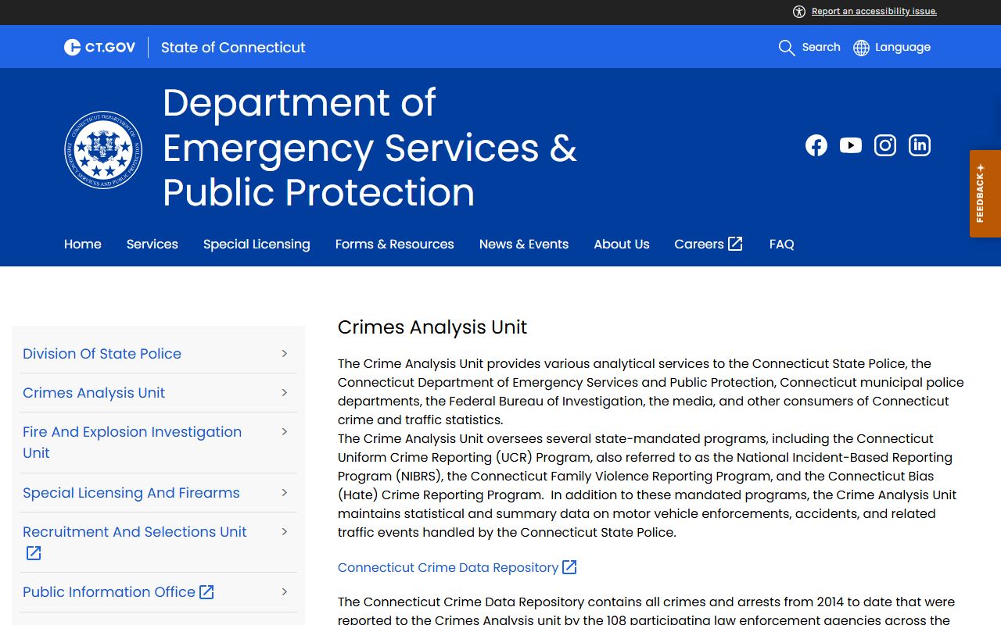Expand Public Information Office chevron
1001x625 pixels.
[285, 592]
